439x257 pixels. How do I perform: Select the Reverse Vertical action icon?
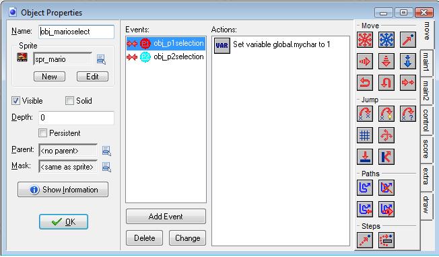pyautogui.click(x=386, y=83)
